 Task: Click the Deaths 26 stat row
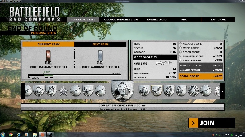154,48
